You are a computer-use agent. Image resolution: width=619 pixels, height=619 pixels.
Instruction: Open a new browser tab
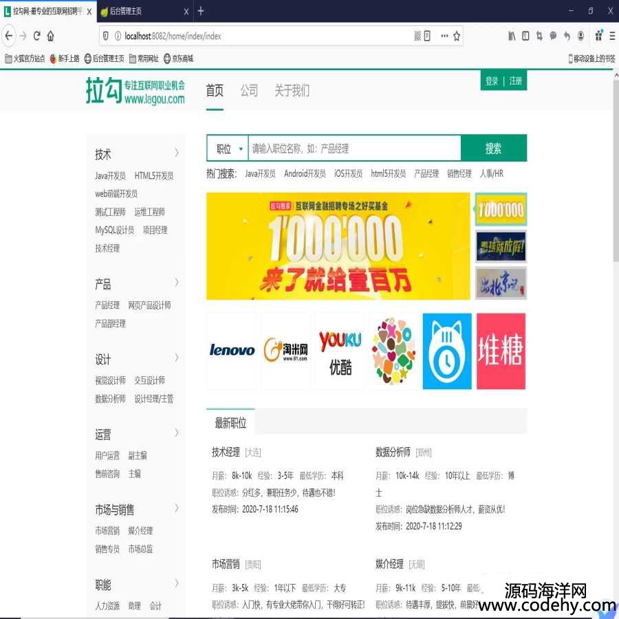tap(201, 11)
